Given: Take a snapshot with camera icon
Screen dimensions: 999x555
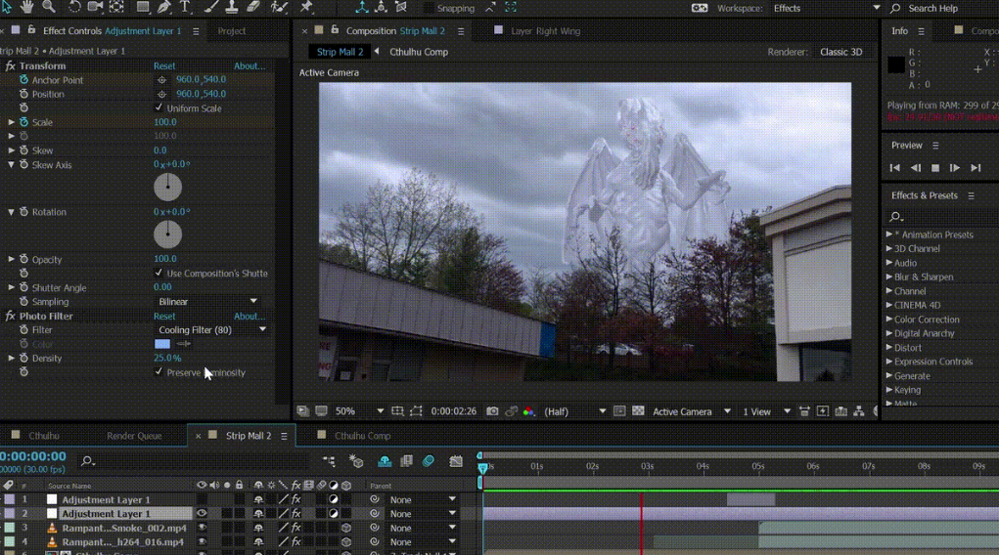Looking at the screenshot, I should (x=492, y=411).
